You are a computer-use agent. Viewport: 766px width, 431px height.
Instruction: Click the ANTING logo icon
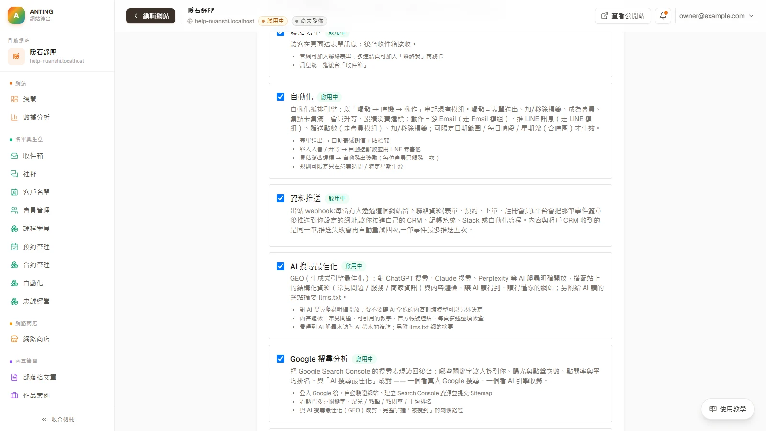tap(16, 15)
